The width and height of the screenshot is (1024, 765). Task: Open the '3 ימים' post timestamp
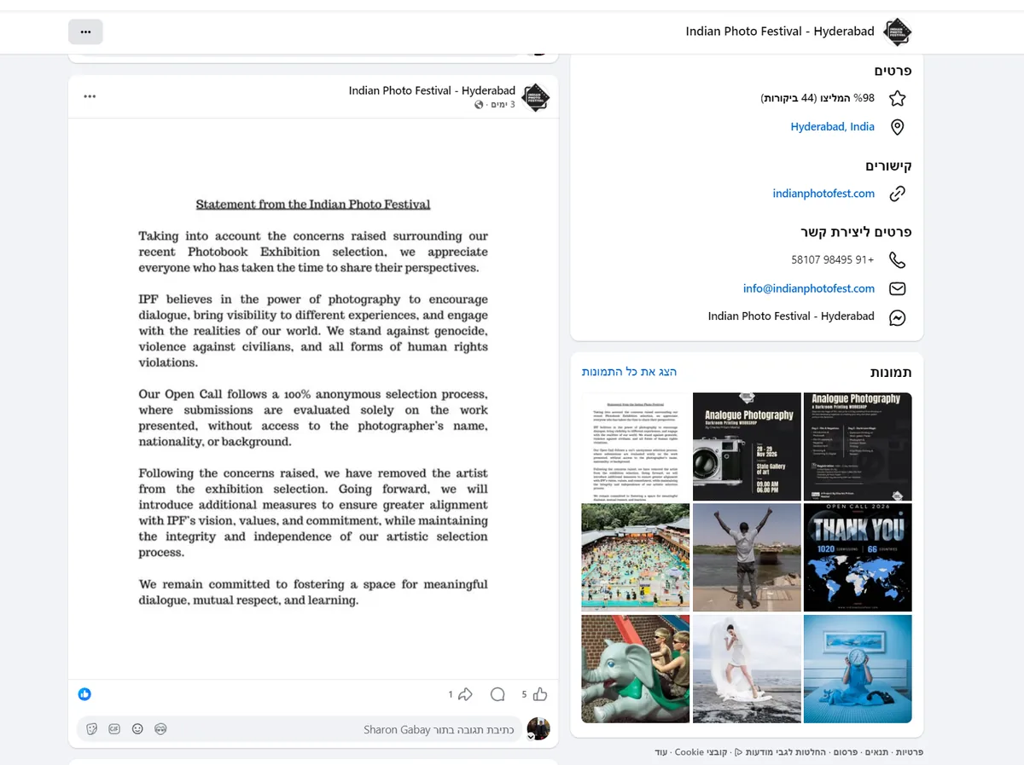[501, 105]
